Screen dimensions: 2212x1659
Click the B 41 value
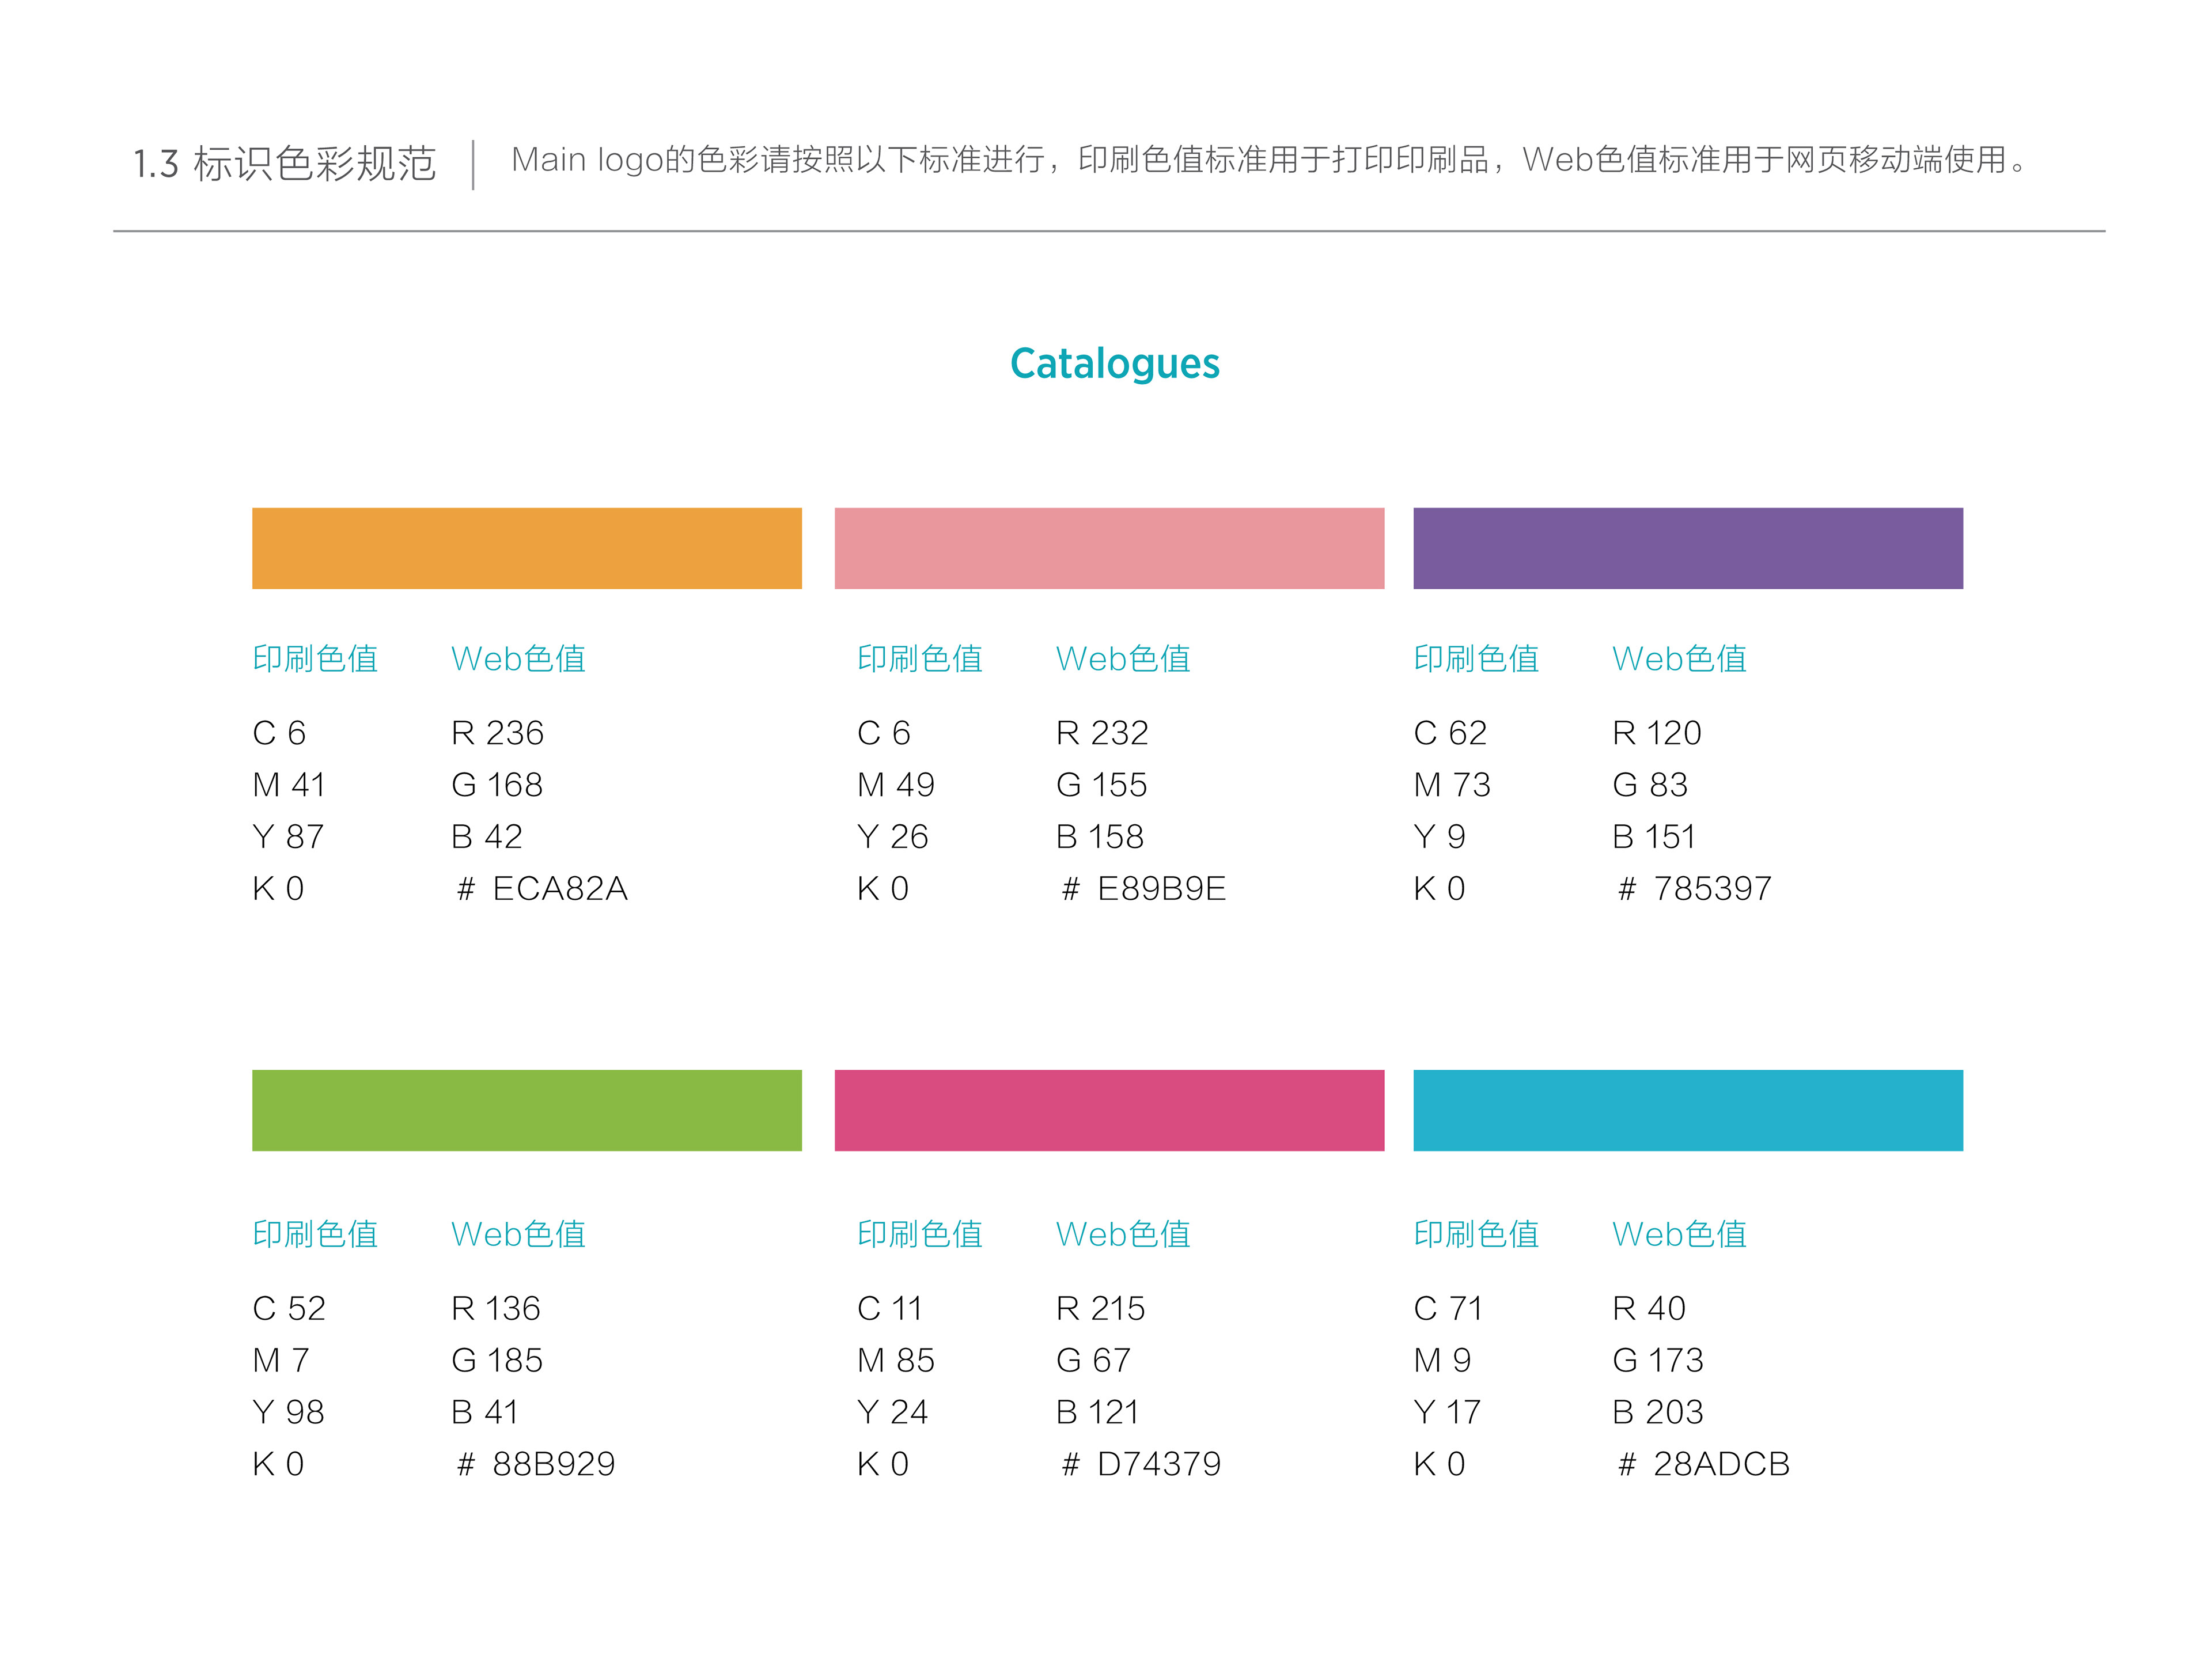pyautogui.click(x=485, y=1412)
